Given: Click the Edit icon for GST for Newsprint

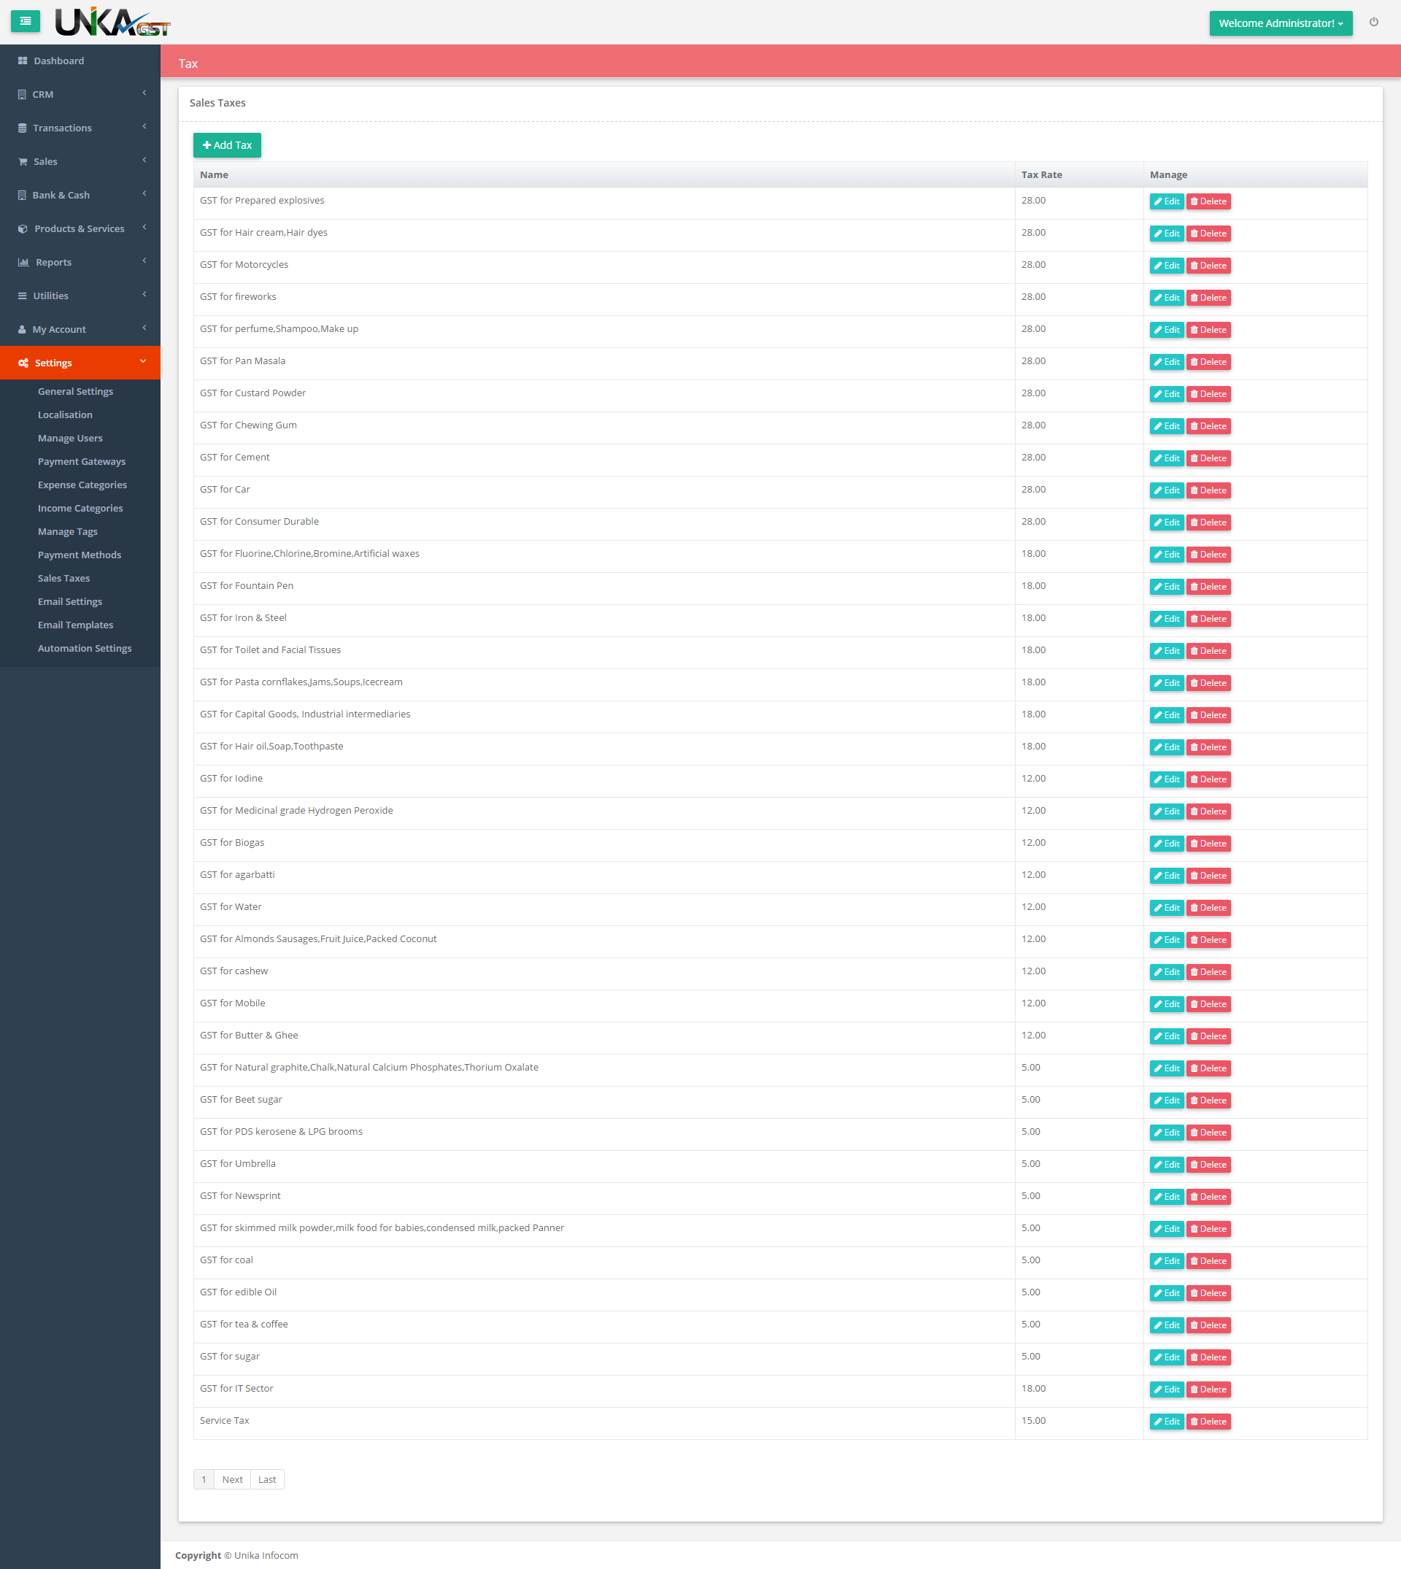Looking at the screenshot, I should point(1165,1195).
